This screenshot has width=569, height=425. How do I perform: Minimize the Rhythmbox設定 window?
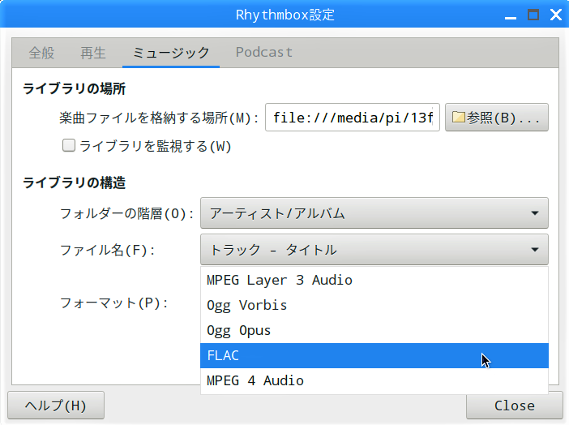510,15
